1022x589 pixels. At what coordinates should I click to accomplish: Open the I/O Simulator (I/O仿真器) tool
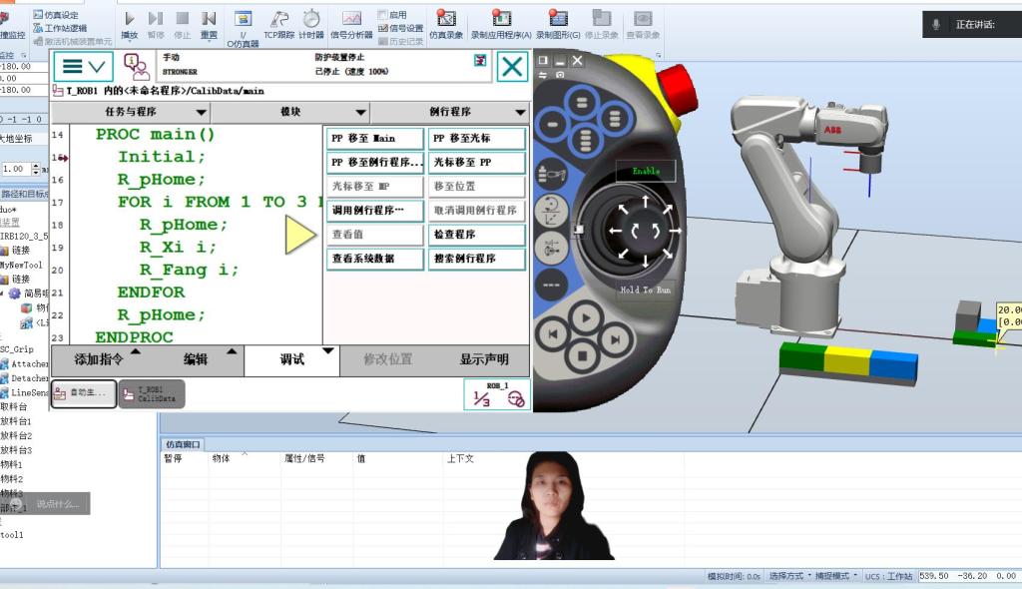point(243,29)
